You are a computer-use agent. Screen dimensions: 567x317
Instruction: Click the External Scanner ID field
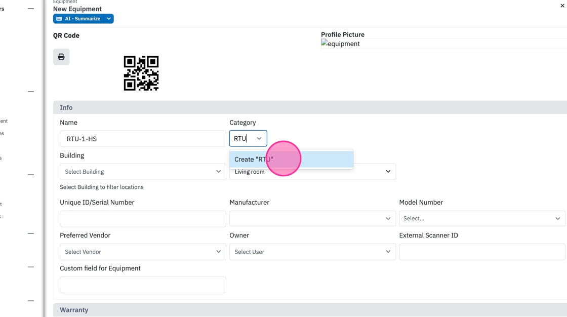(482, 252)
